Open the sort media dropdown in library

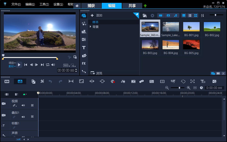(x=202, y=15)
